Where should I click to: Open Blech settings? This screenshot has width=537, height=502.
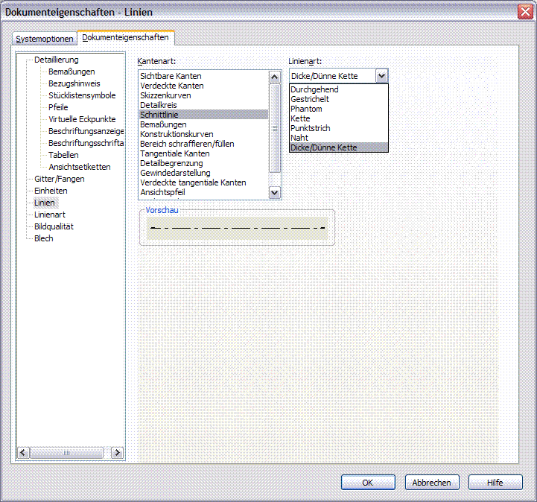43,238
